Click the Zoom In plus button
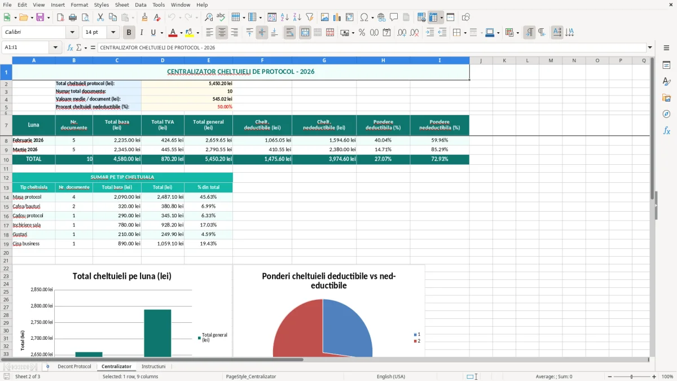The height and width of the screenshot is (381, 677). click(654, 376)
